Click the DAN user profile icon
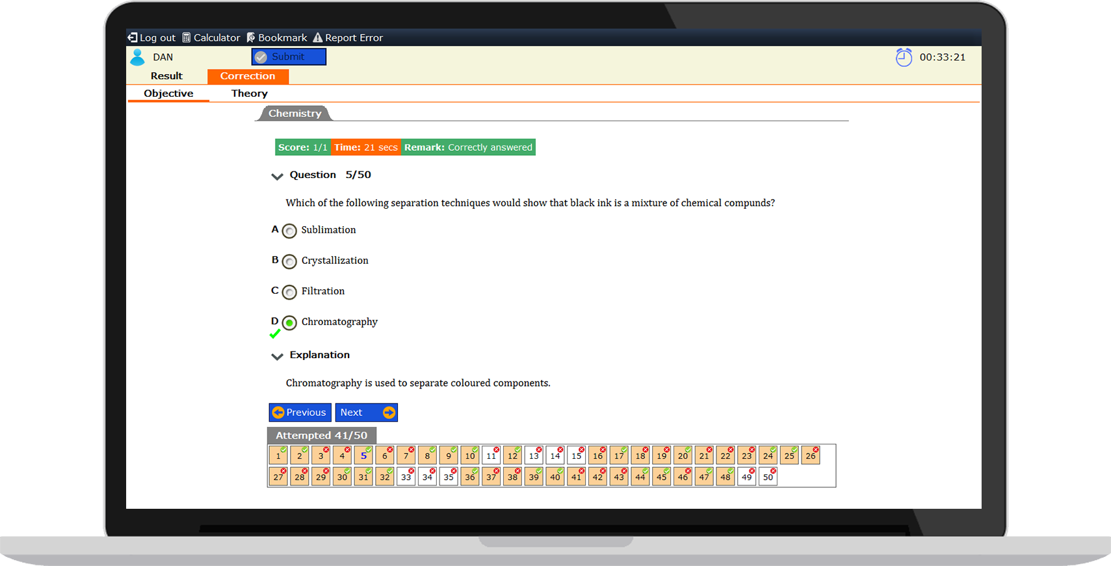 (137, 57)
